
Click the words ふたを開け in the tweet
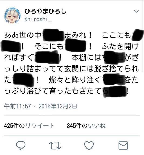(x=120, y=47)
